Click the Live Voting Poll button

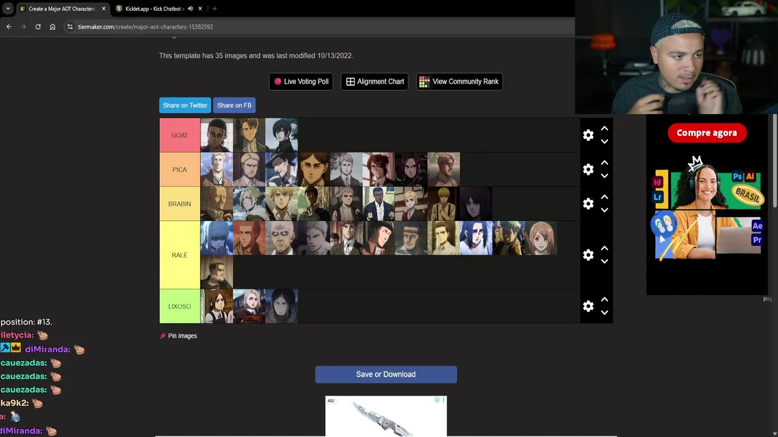click(x=301, y=81)
